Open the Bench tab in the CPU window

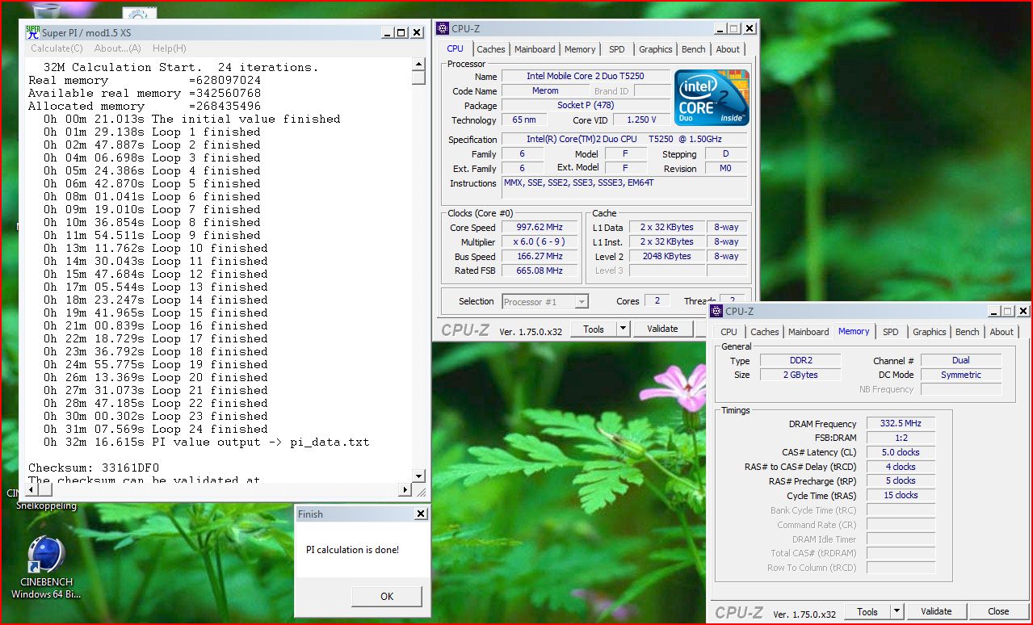tap(694, 49)
